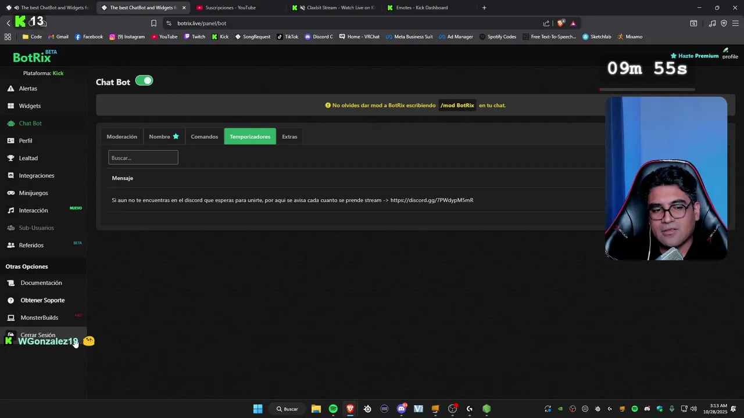The height and width of the screenshot is (418, 744).
Task: Click the Plataforma: Kick label
Action: point(43,73)
